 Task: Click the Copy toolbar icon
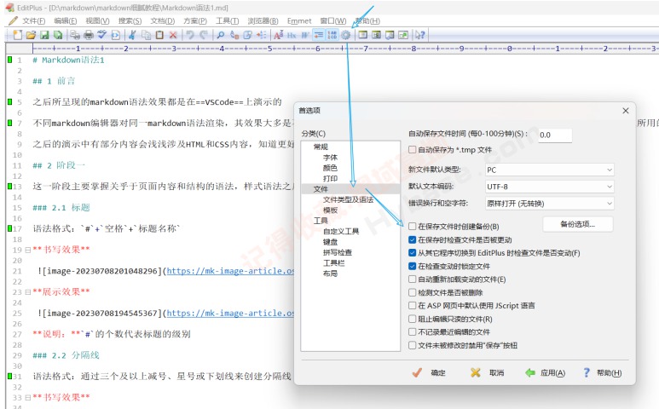coord(146,35)
